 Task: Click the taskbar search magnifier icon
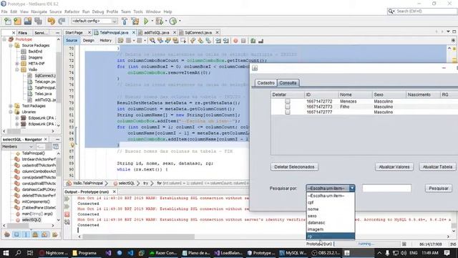tap(18, 253)
